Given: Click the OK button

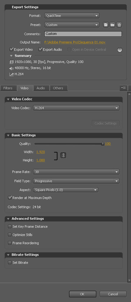Looking at the screenshot, I should (x=83, y=294).
